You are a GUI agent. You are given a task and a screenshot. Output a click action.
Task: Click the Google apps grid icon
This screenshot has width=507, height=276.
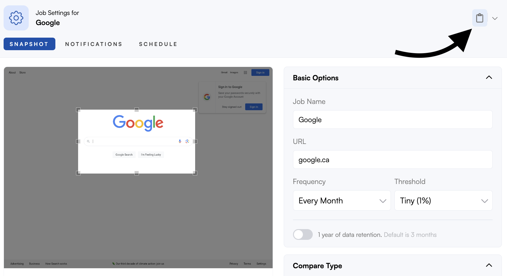coord(245,73)
